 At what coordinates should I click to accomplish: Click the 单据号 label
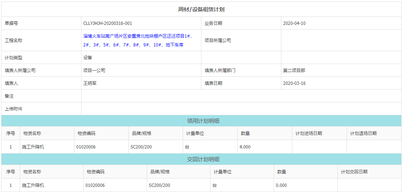point(11,23)
